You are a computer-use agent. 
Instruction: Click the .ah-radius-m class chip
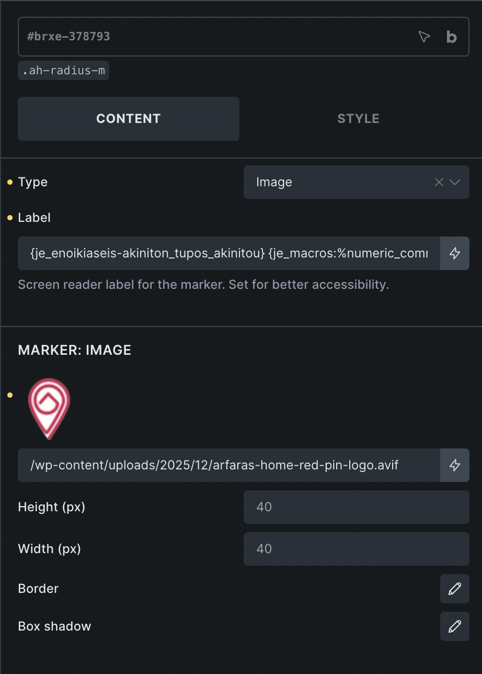[63, 71]
